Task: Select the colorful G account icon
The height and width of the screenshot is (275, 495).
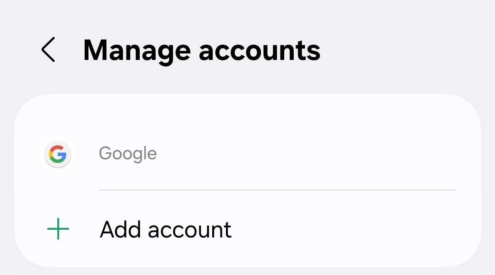Action: click(58, 154)
